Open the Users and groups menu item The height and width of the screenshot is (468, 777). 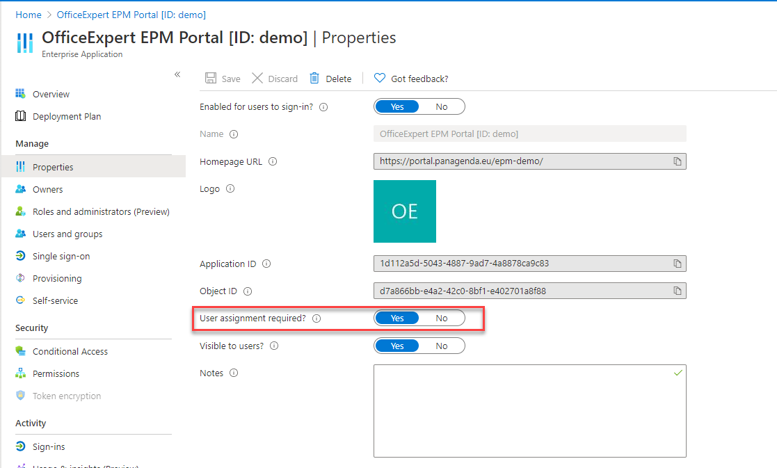point(67,234)
